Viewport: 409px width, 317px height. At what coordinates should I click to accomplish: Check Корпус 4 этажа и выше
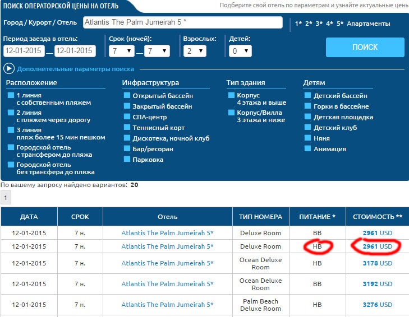point(231,95)
